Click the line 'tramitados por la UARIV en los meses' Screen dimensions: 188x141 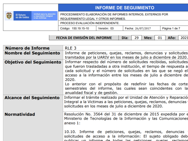click(126, 57)
